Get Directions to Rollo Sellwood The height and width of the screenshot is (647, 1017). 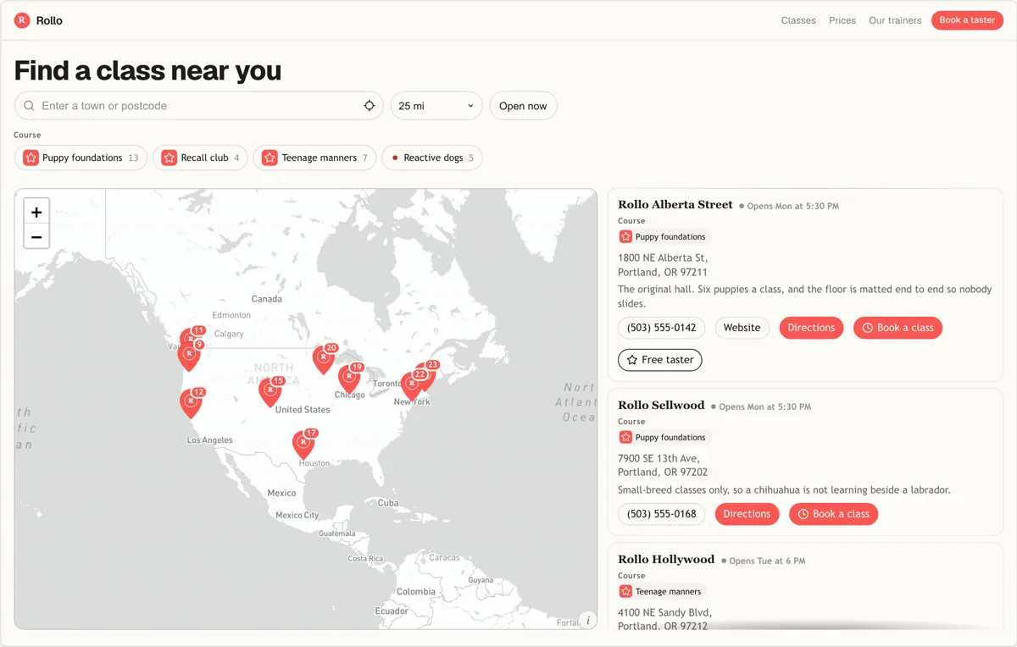point(747,514)
